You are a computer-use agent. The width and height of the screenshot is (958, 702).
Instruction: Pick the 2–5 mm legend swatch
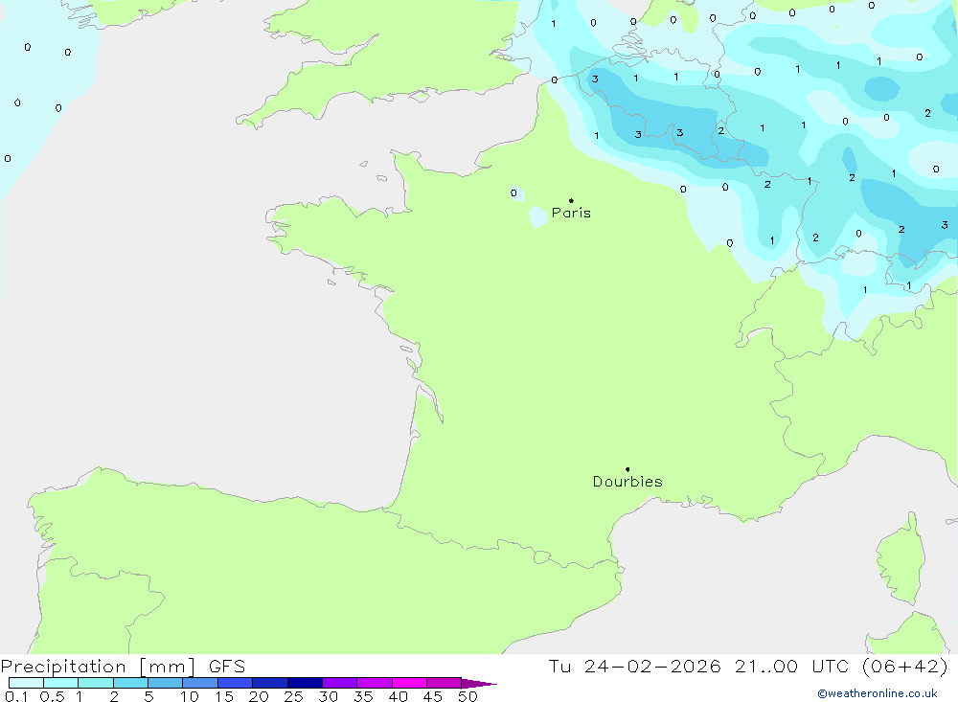tap(130, 683)
